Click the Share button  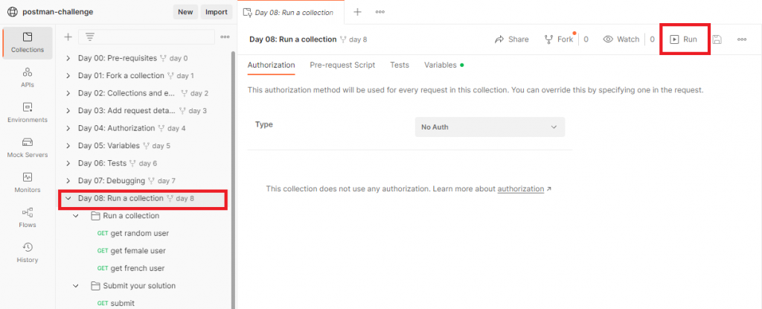point(511,39)
